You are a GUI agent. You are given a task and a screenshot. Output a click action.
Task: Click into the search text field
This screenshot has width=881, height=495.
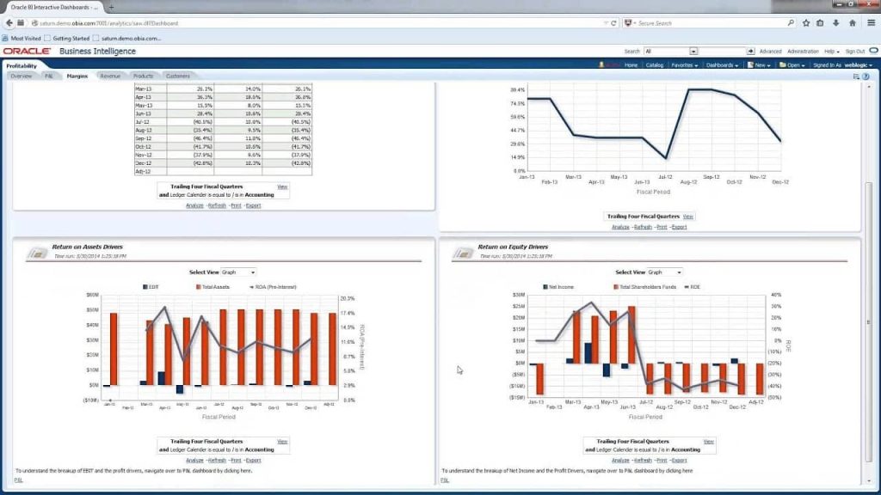(x=722, y=51)
